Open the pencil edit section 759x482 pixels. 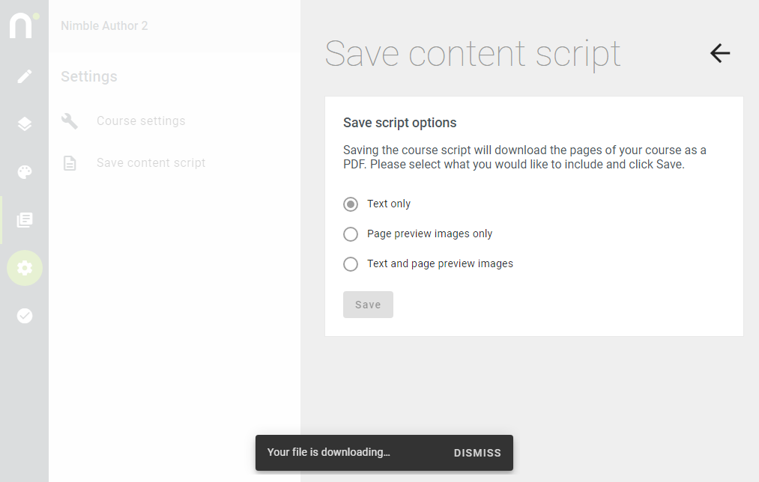pos(24,76)
